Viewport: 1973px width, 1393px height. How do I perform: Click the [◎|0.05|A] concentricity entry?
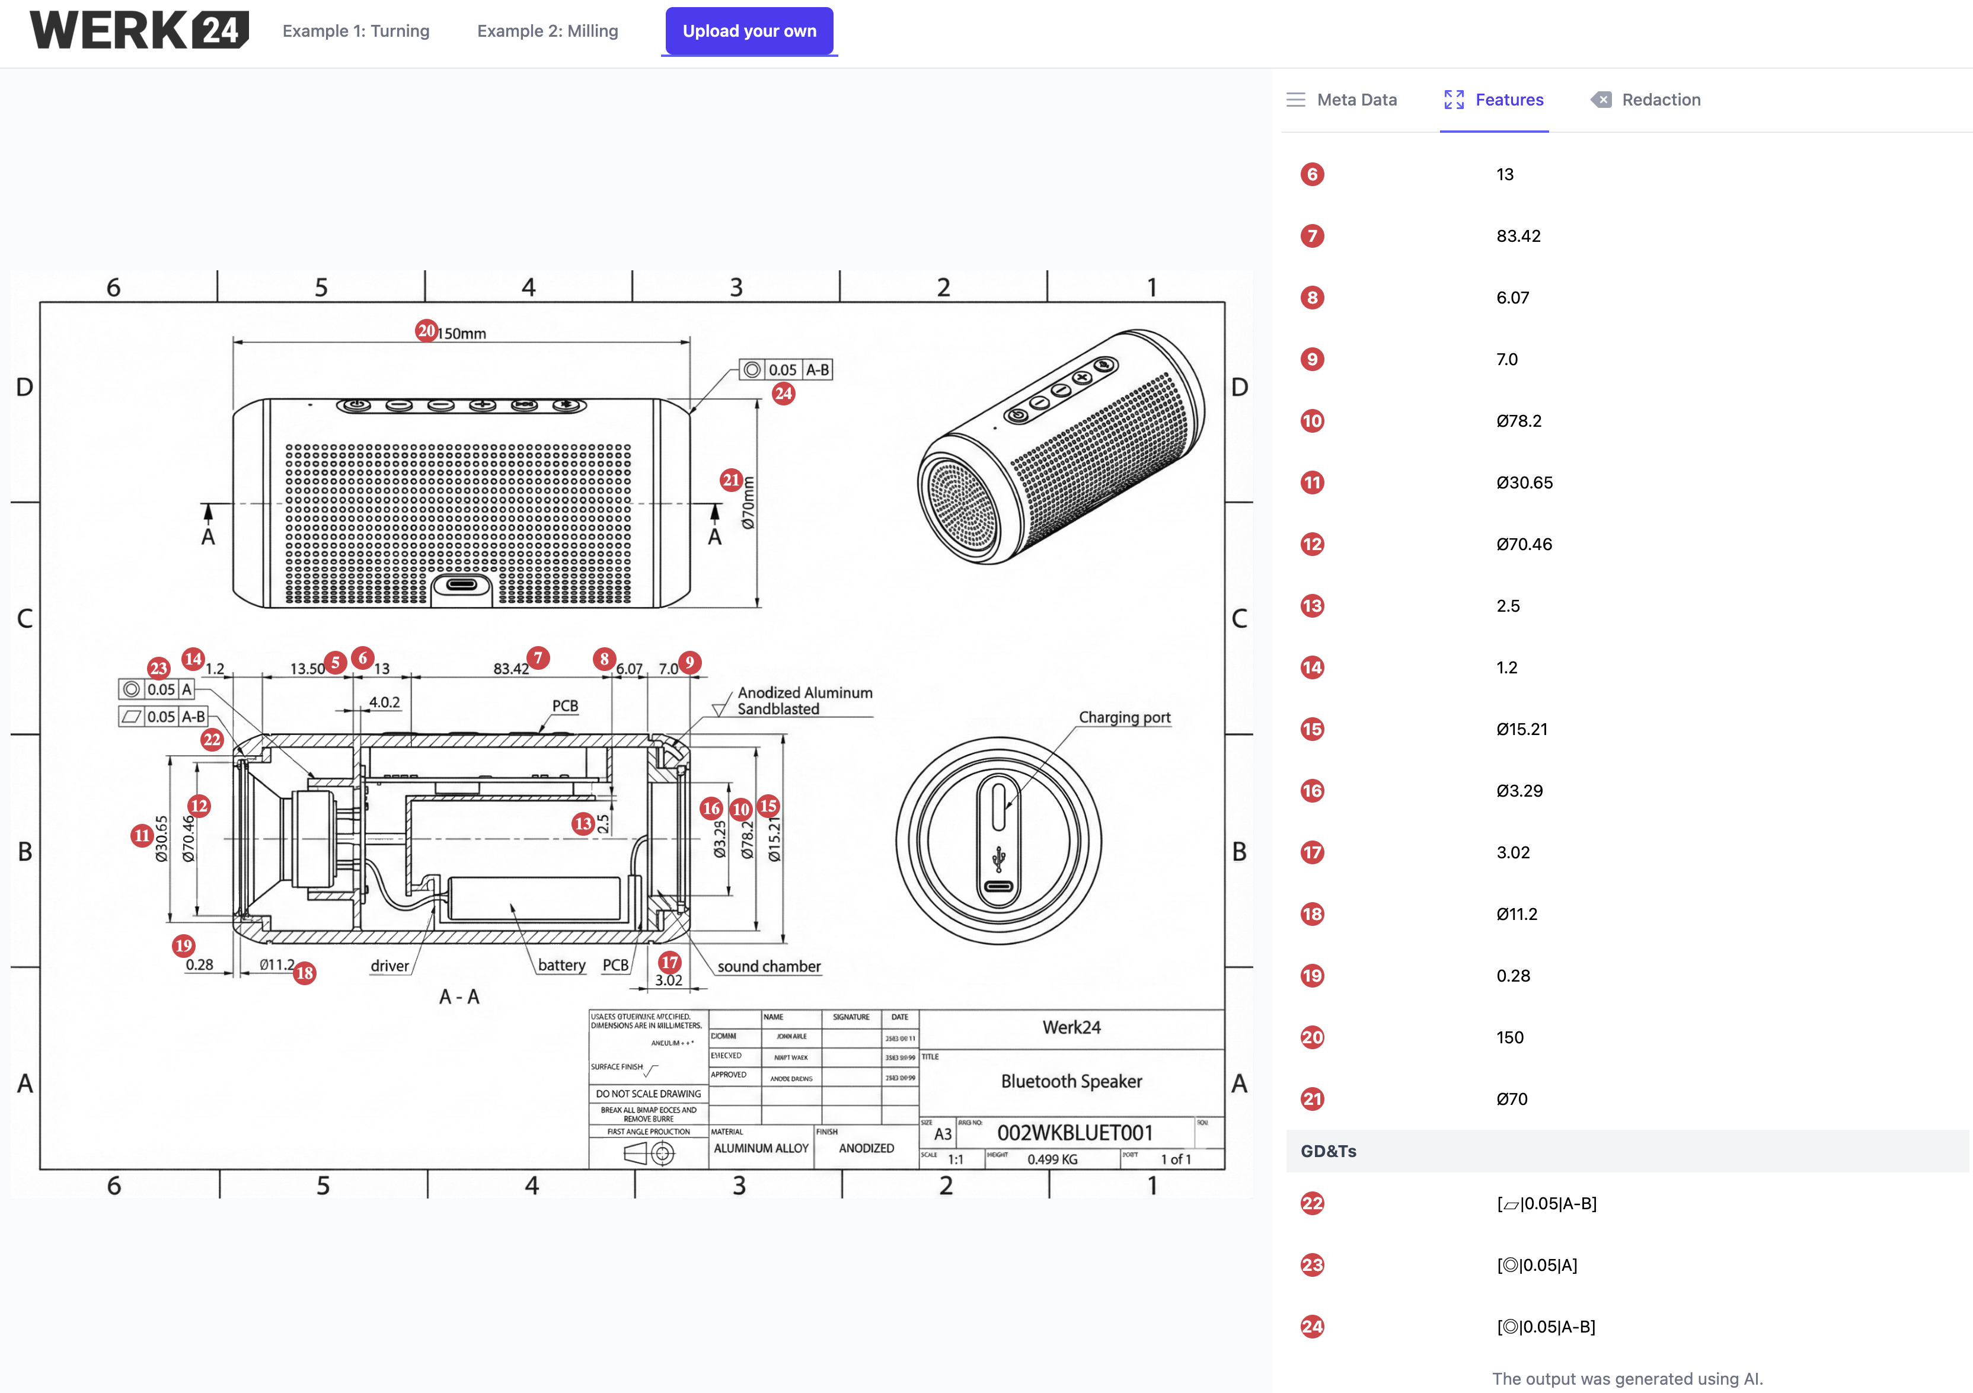[x=1537, y=1265]
